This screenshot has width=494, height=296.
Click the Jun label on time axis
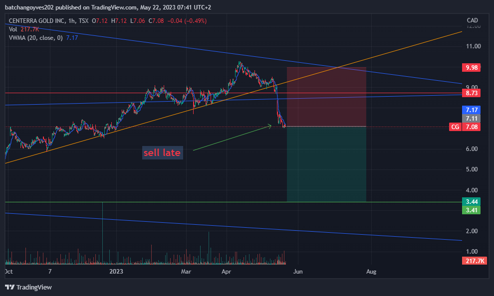(298, 272)
